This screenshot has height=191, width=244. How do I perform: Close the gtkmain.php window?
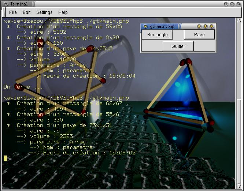pos(211,26)
